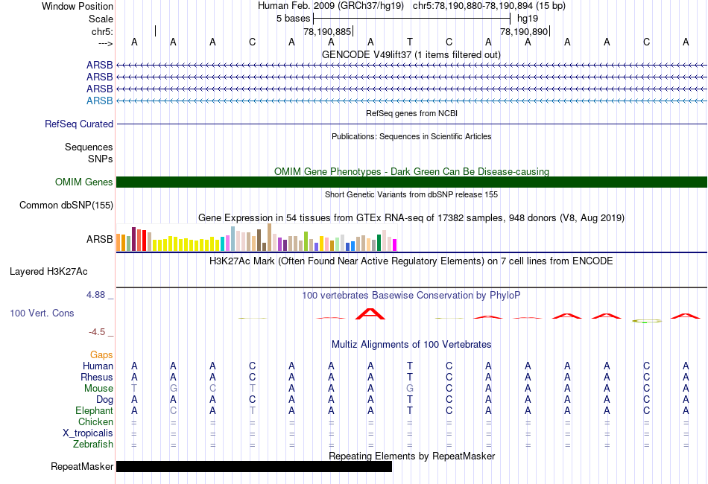Click the 78,190,885 position marker

click(x=327, y=31)
